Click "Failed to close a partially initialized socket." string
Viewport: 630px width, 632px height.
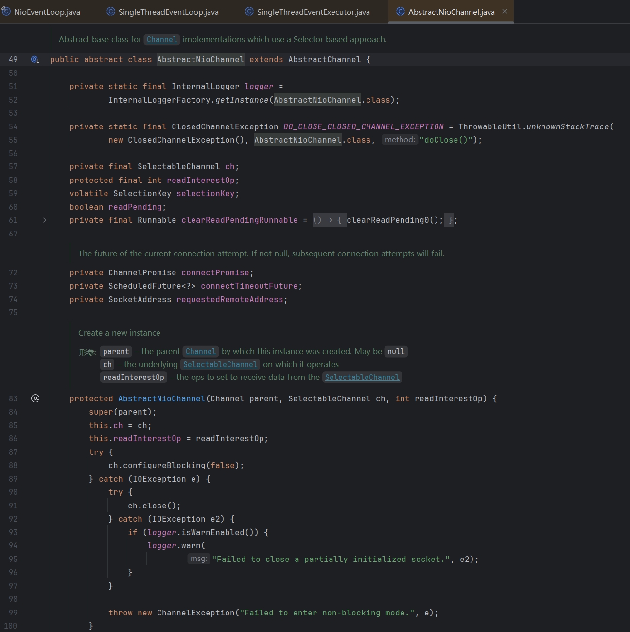coord(331,559)
